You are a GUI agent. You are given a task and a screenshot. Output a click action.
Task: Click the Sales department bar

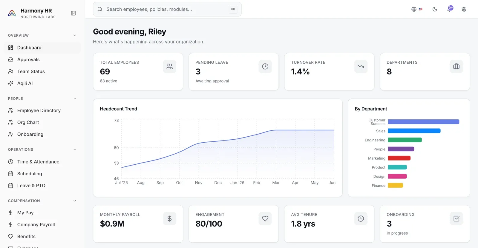(x=414, y=131)
